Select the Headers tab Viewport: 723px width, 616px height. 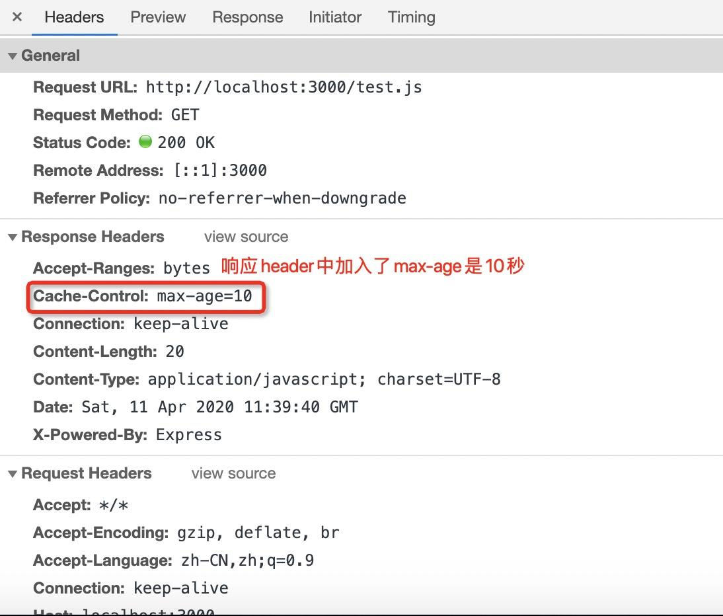(74, 17)
